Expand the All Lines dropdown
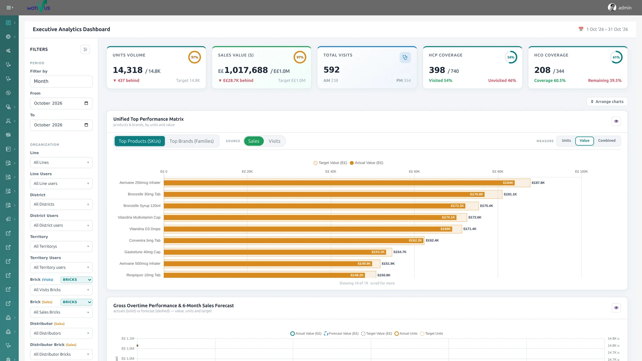 click(61, 163)
